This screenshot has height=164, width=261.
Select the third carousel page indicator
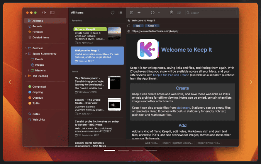pyautogui.click(x=137, y=151)
